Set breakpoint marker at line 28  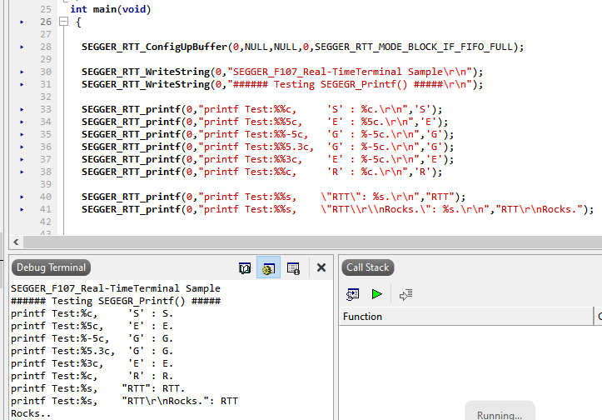[x=22, y=47]
